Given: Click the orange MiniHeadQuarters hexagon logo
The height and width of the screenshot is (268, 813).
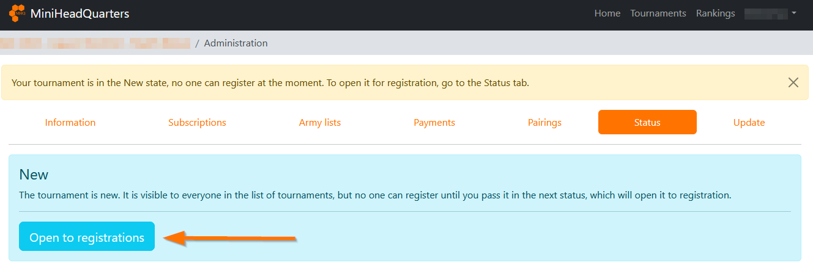Looking at the screenshot, I should [17, 13].
